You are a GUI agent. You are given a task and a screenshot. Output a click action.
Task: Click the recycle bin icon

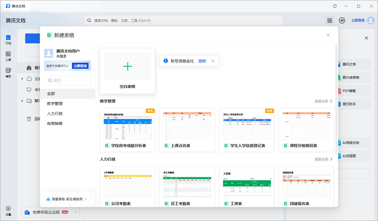[x=29, y=119]
